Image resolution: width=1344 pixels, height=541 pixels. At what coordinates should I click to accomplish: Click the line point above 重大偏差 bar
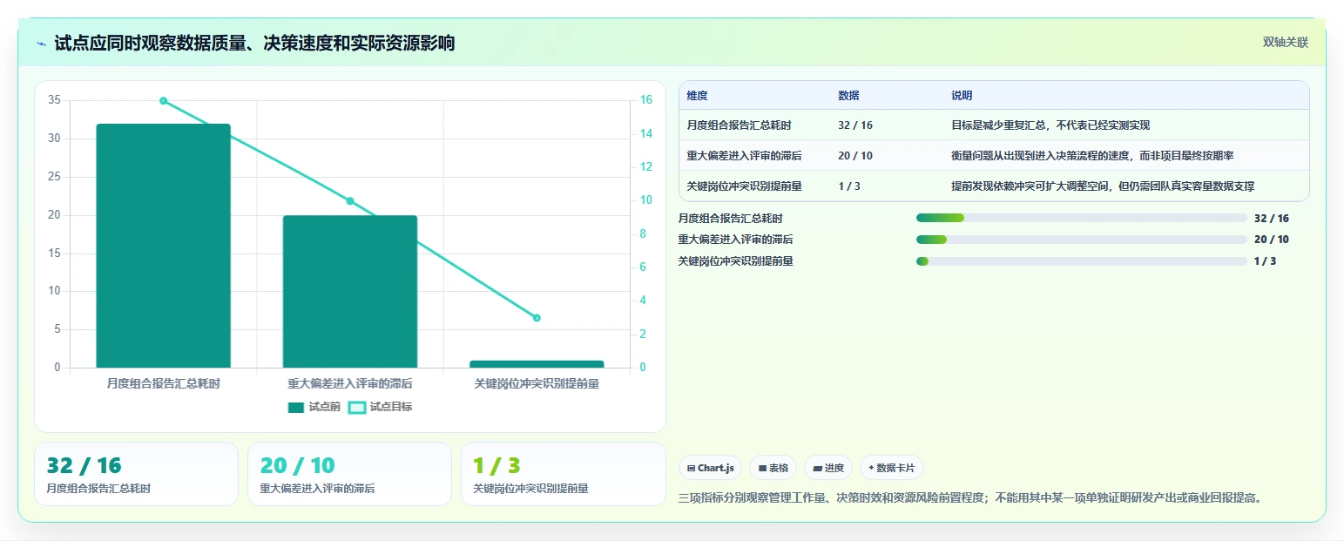pos(350,201)
